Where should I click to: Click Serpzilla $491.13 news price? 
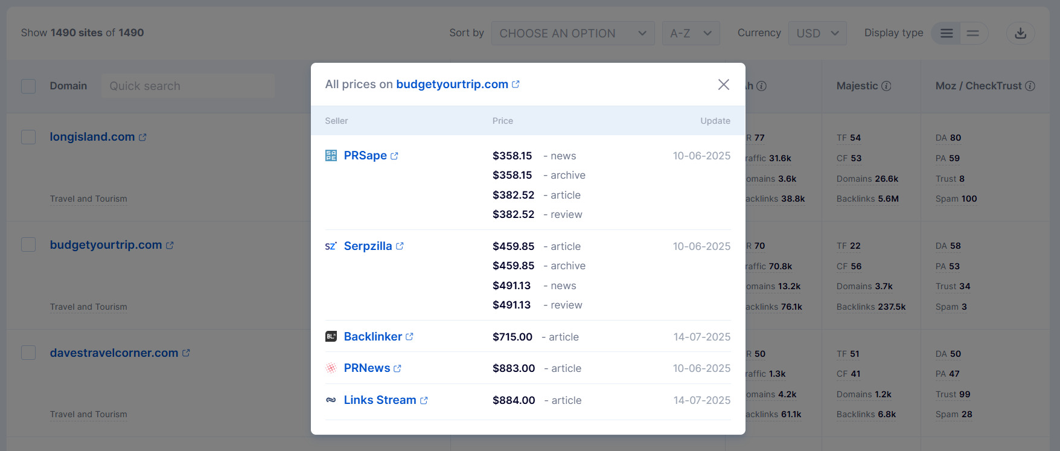(x=512, y=286)
